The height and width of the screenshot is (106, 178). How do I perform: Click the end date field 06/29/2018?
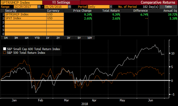pyautogui.click(x=56, y=7)
